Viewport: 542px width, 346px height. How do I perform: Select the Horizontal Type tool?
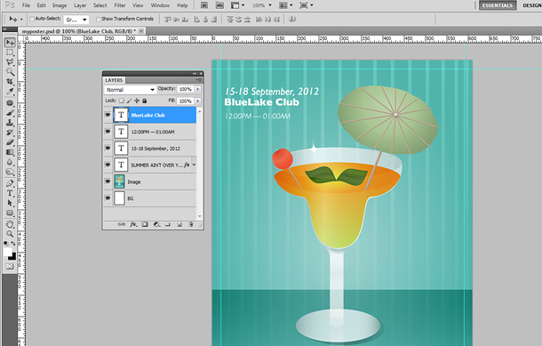(x=10, y=193)
